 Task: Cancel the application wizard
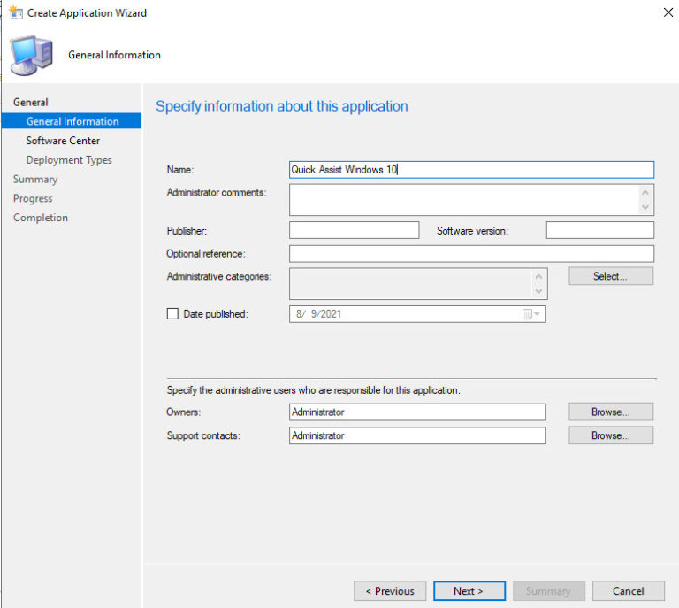pos(629,590)
